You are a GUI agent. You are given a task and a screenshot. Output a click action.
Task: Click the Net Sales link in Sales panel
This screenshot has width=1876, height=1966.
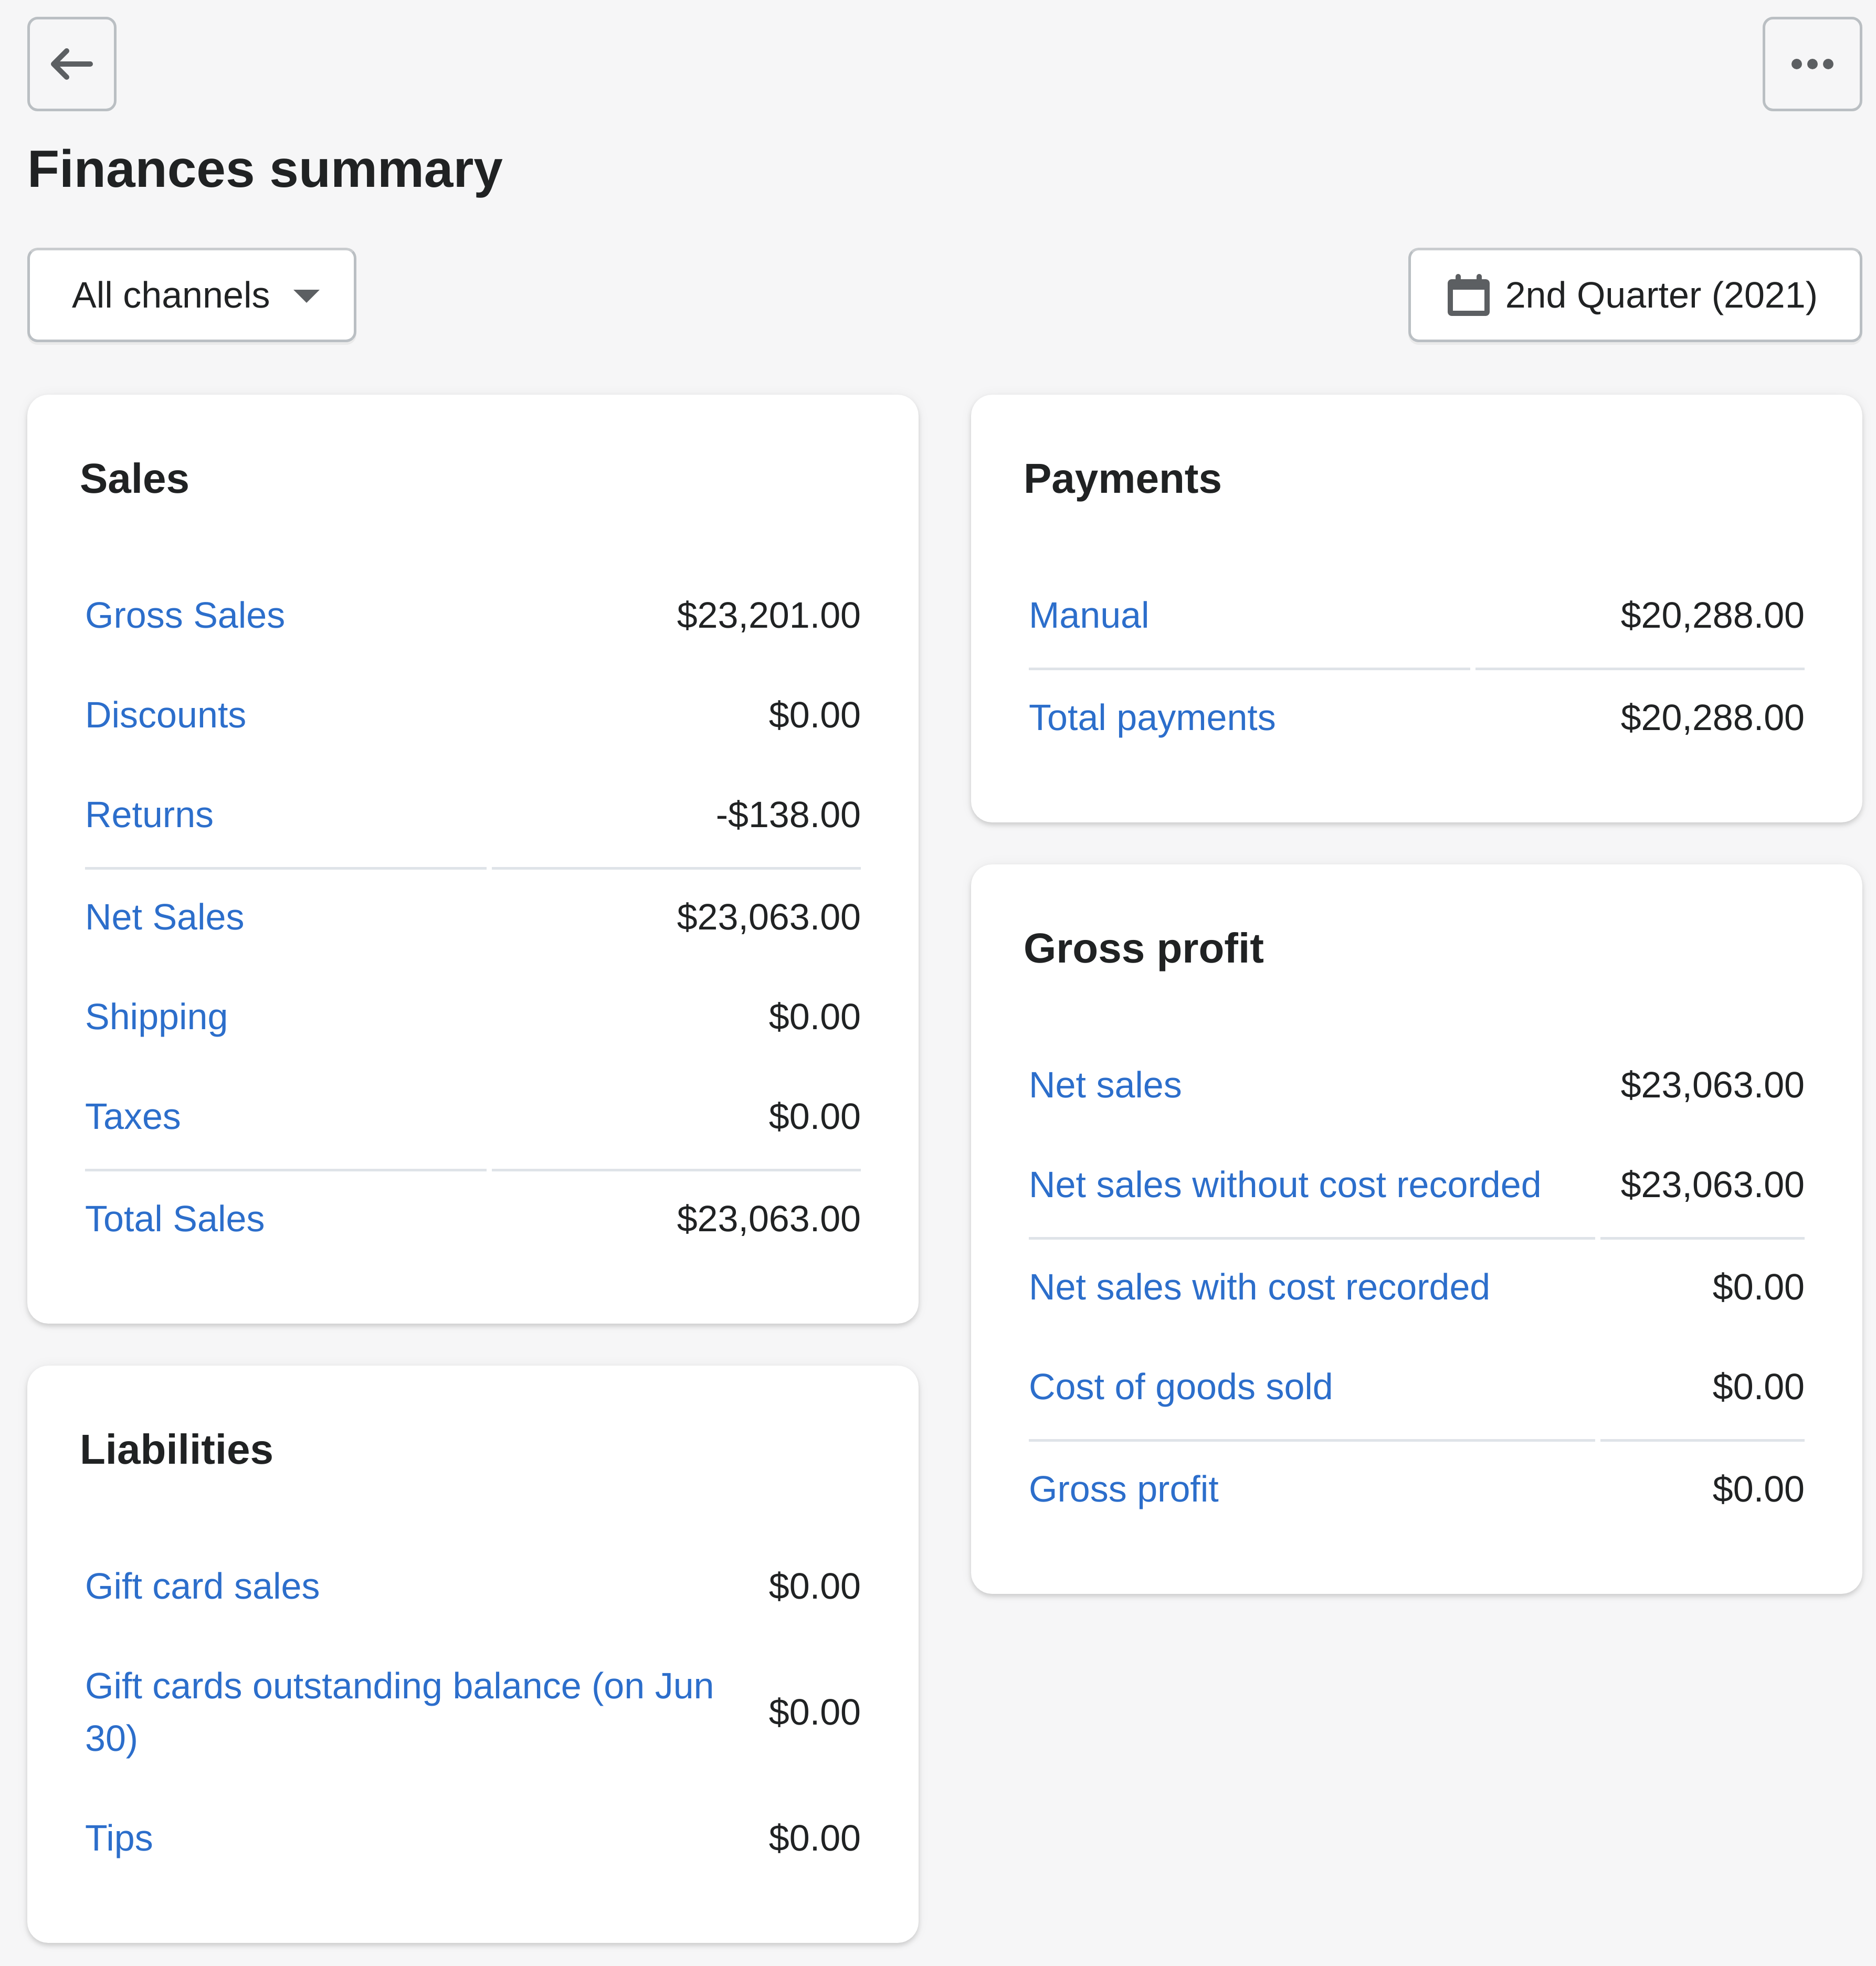click(165, 916)
